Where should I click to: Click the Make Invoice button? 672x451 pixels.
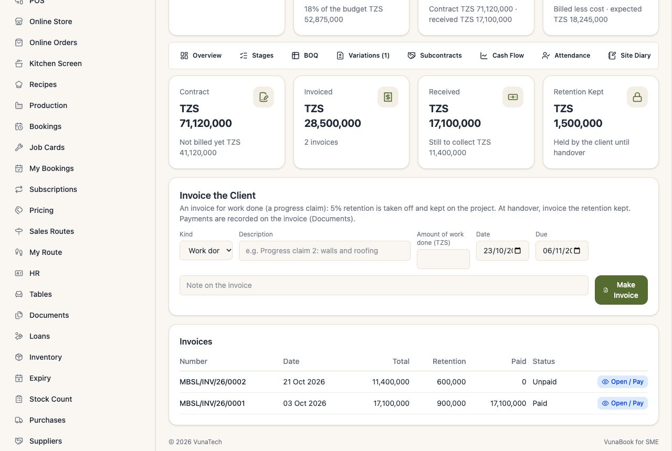pos(621,290)
